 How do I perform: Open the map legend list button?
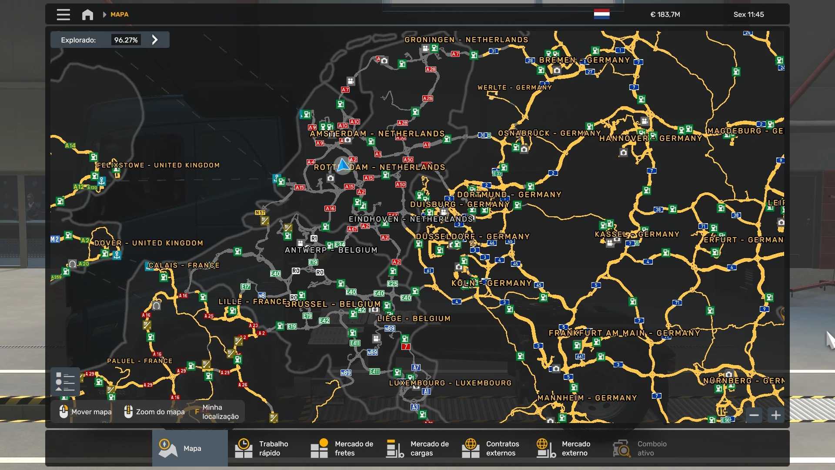click(x=65, y=382)
